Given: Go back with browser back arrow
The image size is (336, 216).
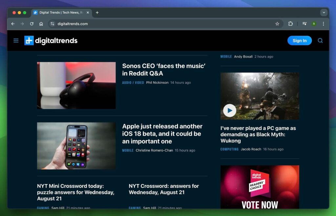Looking at the screenshot, I should [13, 24].
